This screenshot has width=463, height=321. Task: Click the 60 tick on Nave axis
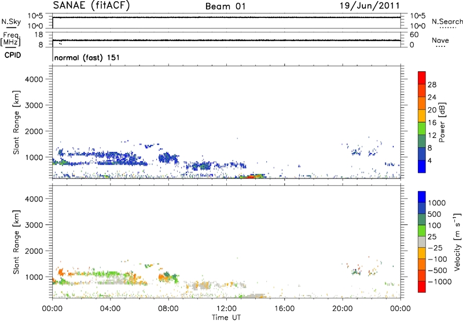click(x=414, y=35)
